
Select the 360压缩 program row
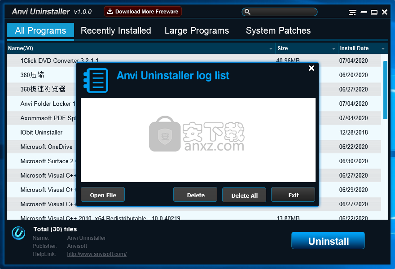[x=194, y=75]
